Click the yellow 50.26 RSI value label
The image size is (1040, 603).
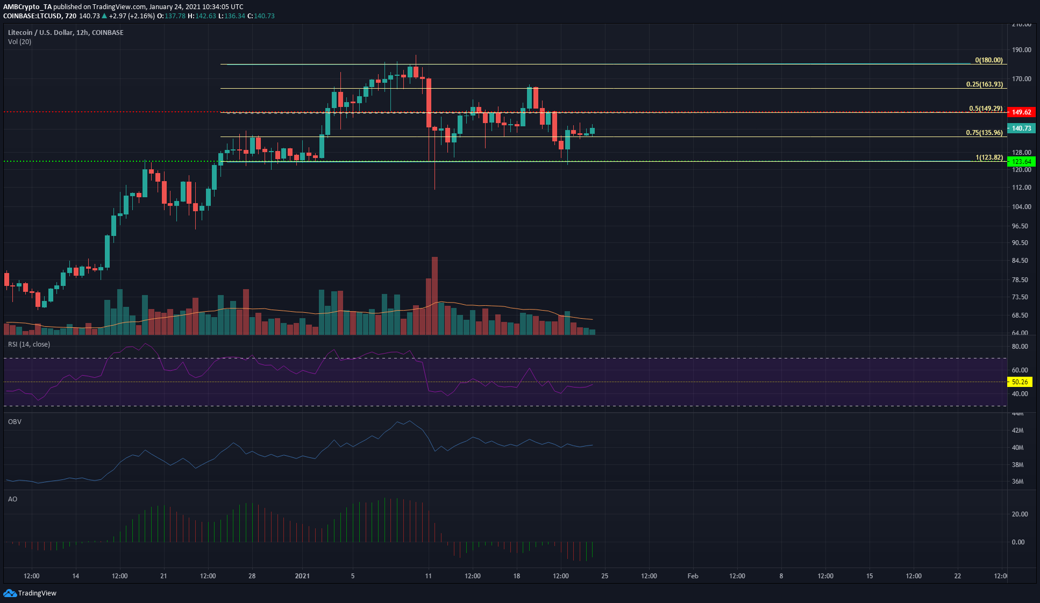1020,382
